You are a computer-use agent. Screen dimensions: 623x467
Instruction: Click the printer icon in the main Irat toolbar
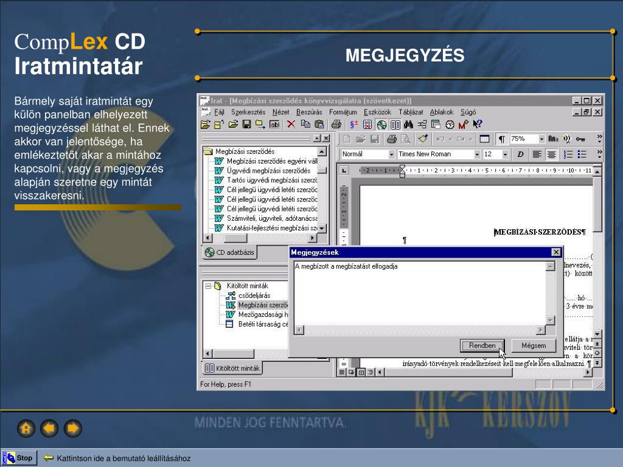tap(336, 124)
